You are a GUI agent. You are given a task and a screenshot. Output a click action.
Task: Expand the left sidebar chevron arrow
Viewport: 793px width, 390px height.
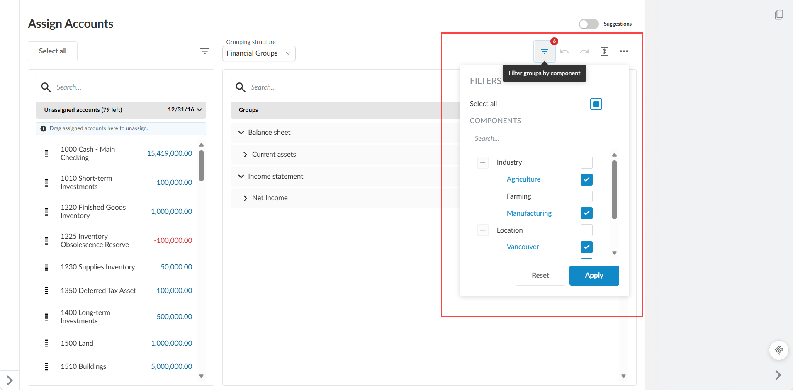pos(10,380)
